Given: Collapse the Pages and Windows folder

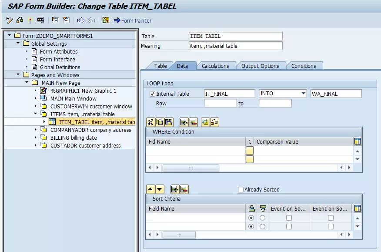Looking at the screenshot, I should (18, 75).
